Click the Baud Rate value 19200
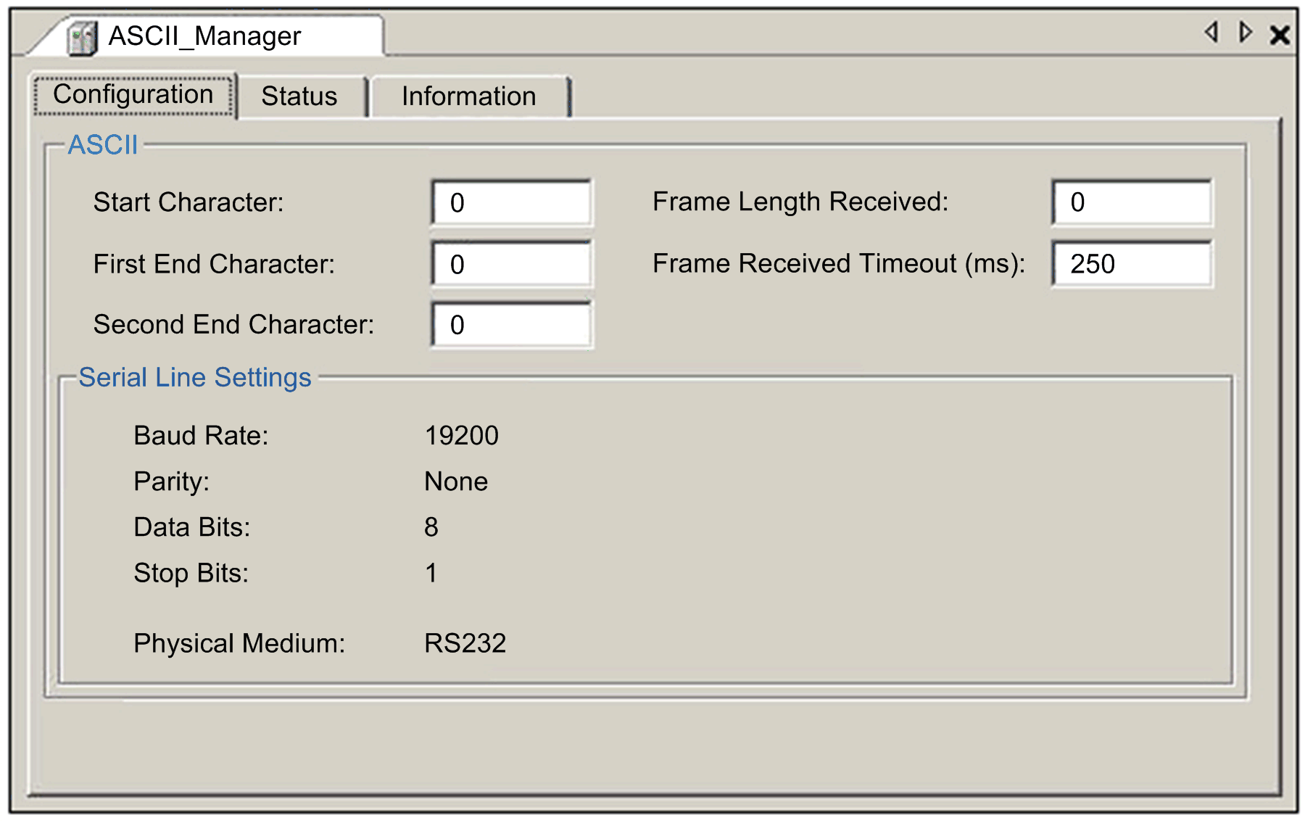Viewport: 1305px width, 826px height. [462, 435]
